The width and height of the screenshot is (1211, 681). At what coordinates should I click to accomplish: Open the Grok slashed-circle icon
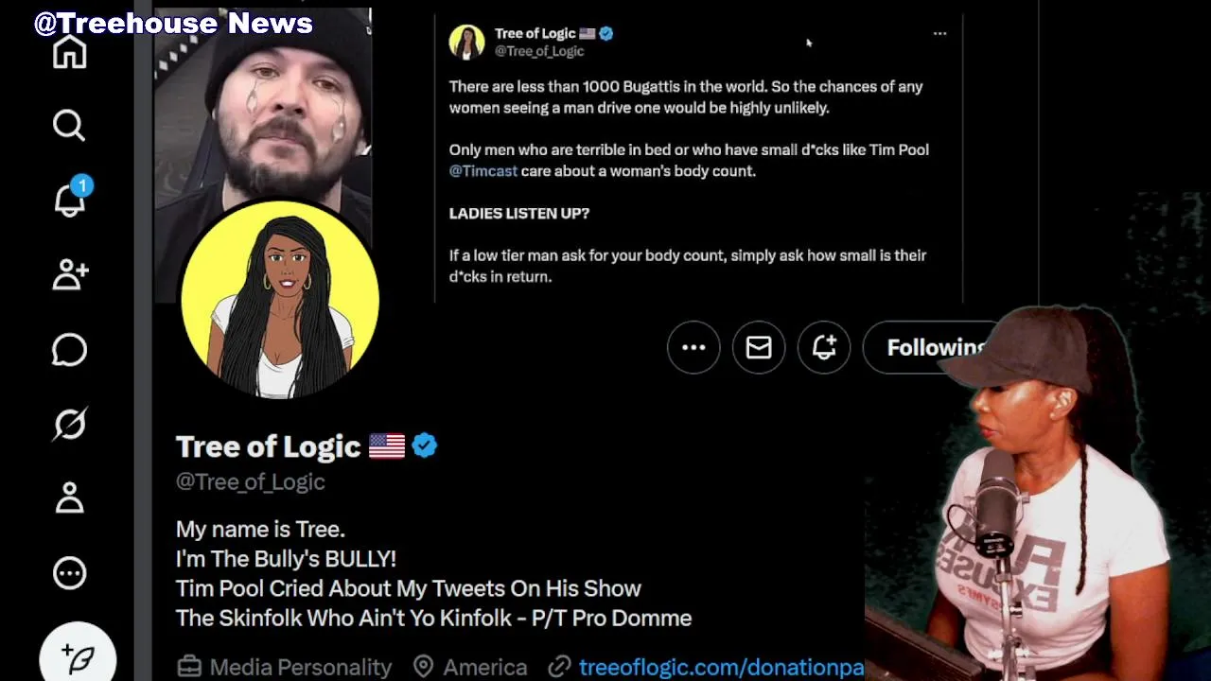[x=69, y=424]
